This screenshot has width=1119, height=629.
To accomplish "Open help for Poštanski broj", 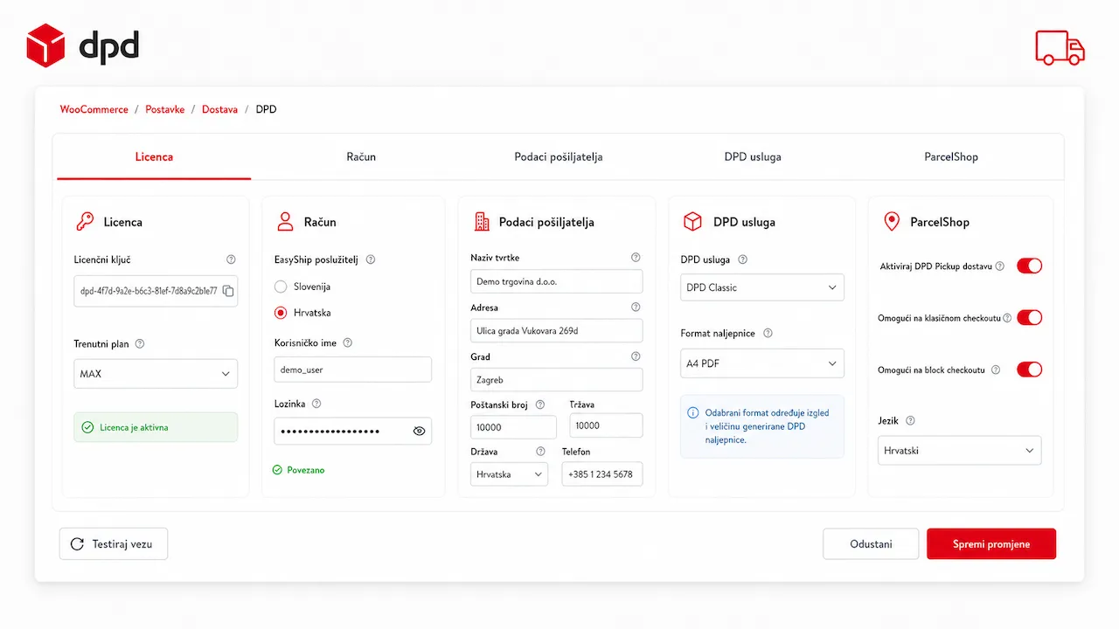I will pos(540,404).
